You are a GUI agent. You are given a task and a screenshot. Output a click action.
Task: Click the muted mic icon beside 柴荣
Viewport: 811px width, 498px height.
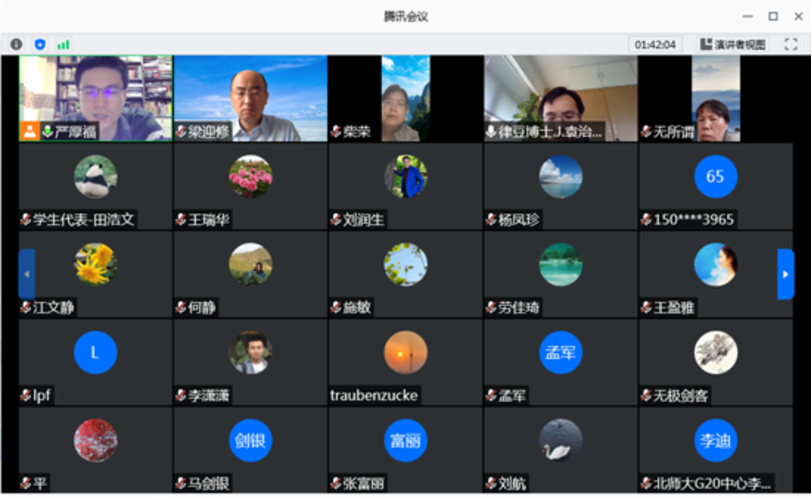pos(336,131)
